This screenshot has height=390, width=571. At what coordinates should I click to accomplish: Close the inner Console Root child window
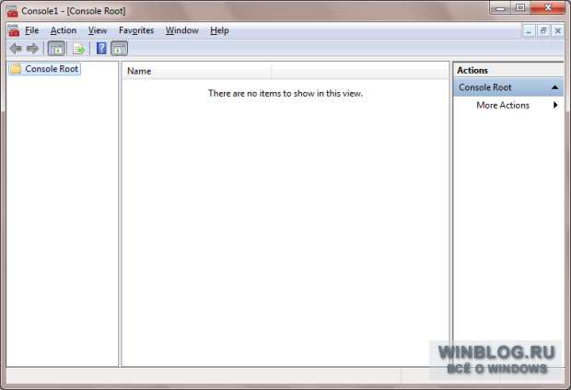click(557, 31)
